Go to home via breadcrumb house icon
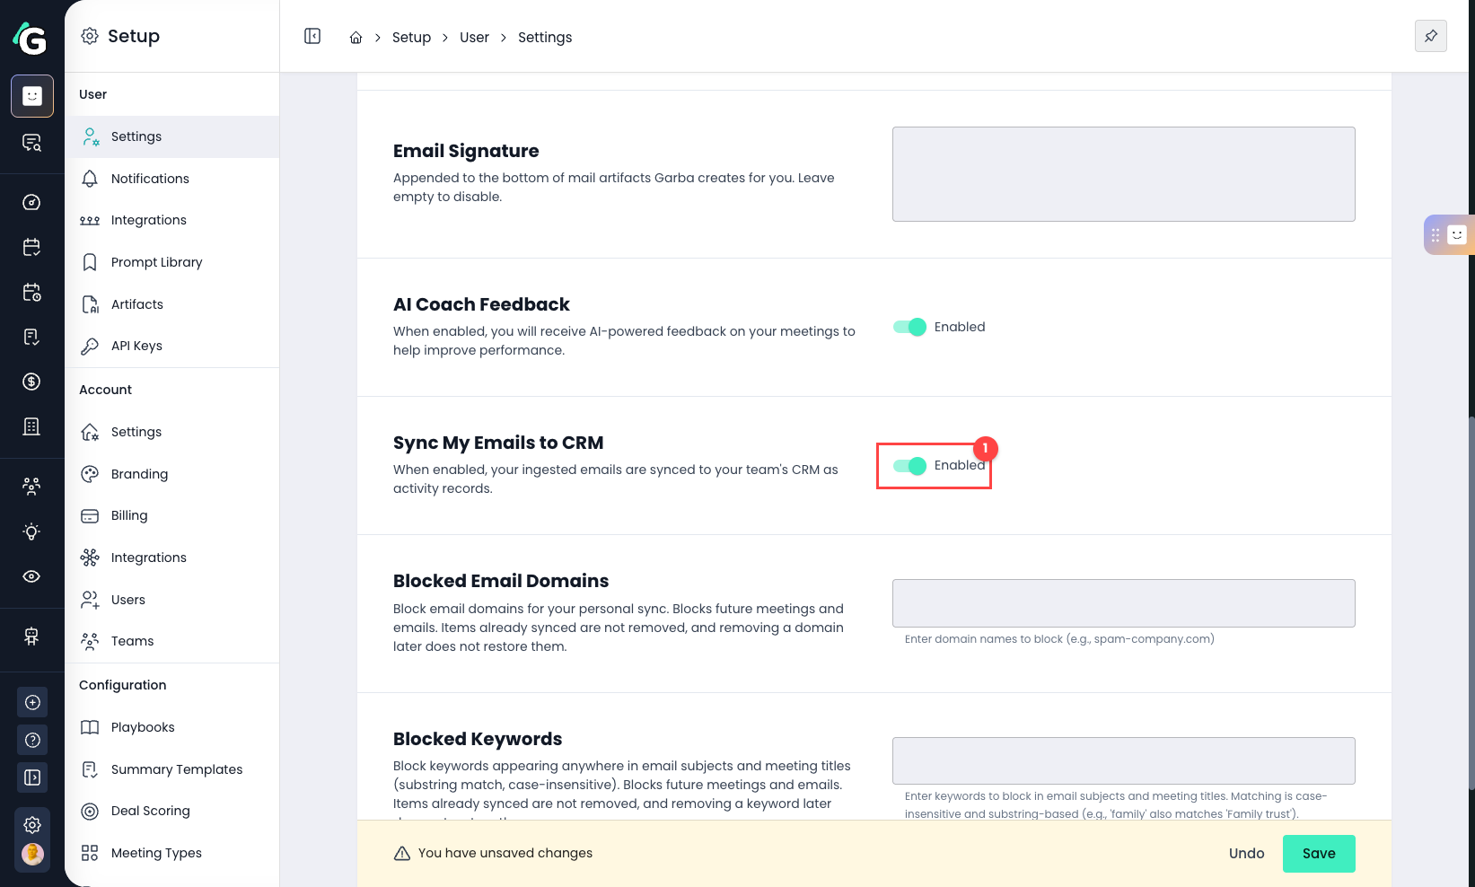 (x=356, y=38)
